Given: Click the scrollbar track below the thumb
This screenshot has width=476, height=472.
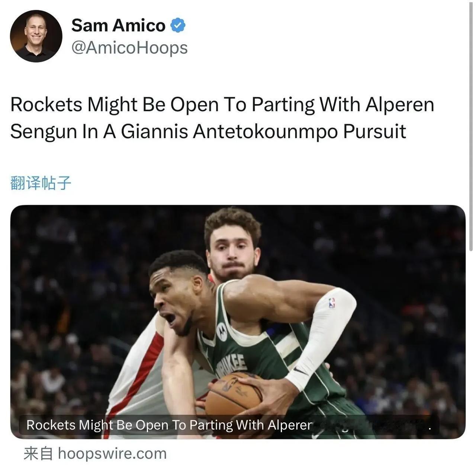Looking at the screenshot, I should coord(471,361).
